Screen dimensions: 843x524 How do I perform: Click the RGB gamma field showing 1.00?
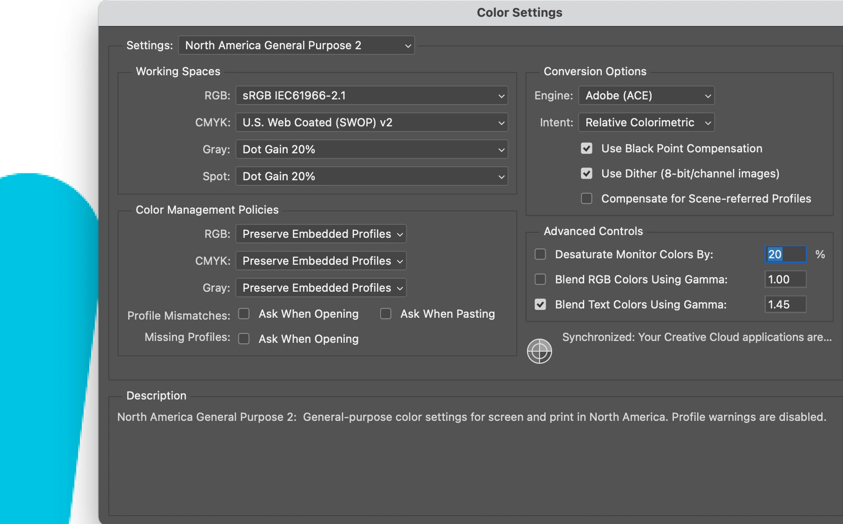pyautogui.click(x=785, y=280)
